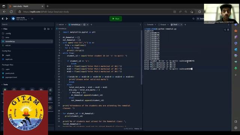240x135 pixels.
Task: Open a new browser tab
Action: [x=48, y=6]
